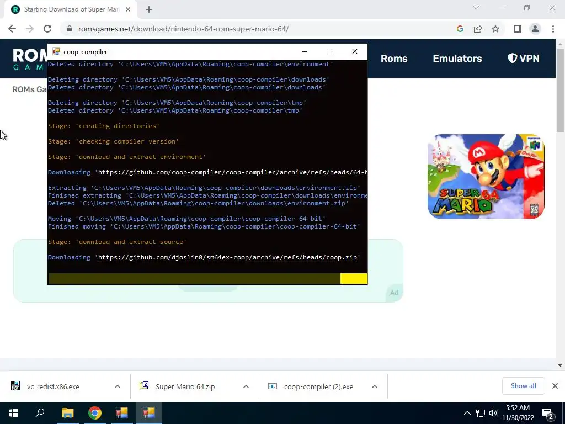Viewport: 565px width, 424px height.
Task: Click the Chrome back arrow
Action: pos(12,29)
